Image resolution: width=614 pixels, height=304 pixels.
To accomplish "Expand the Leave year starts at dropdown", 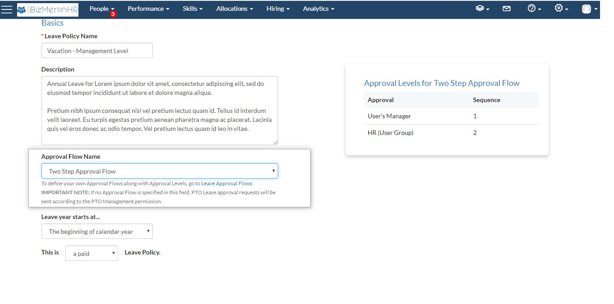I will tap(97, 231).
